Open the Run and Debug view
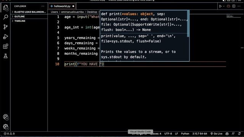This screenshot has width=244, height=137. tap(5, 37)
